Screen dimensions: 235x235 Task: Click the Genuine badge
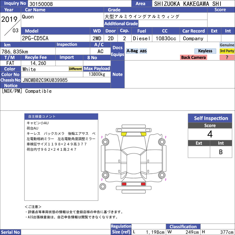[x=227, y=45]
